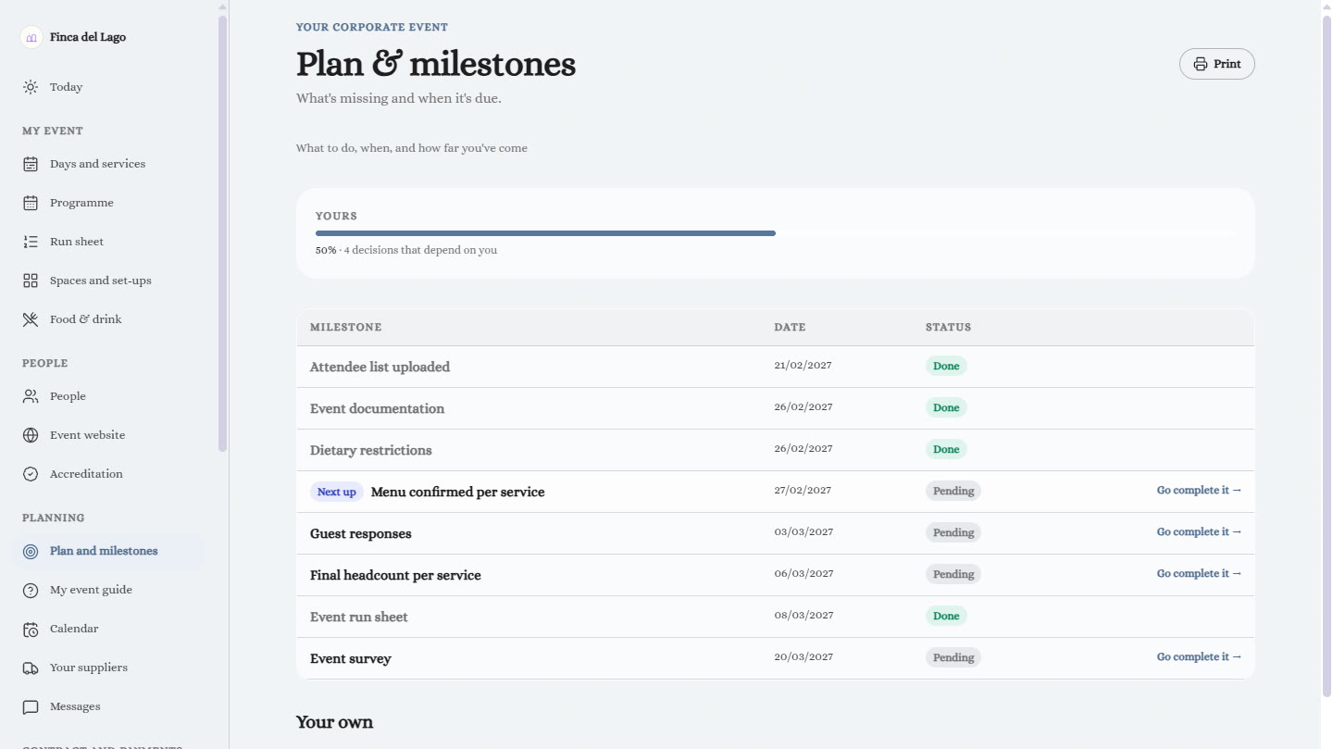Click the Spaces and set-ups grid icon

point(31,281)
